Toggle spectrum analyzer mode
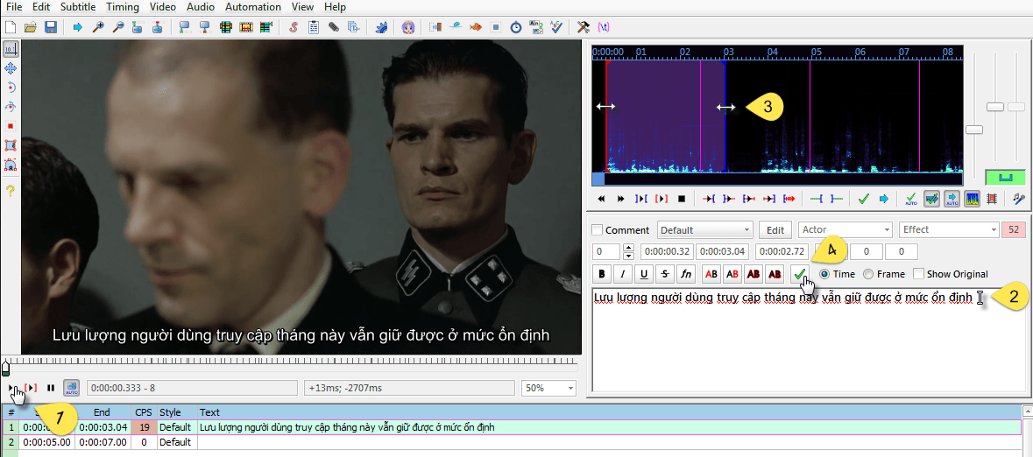1033x457 pixels. point(973,198)
